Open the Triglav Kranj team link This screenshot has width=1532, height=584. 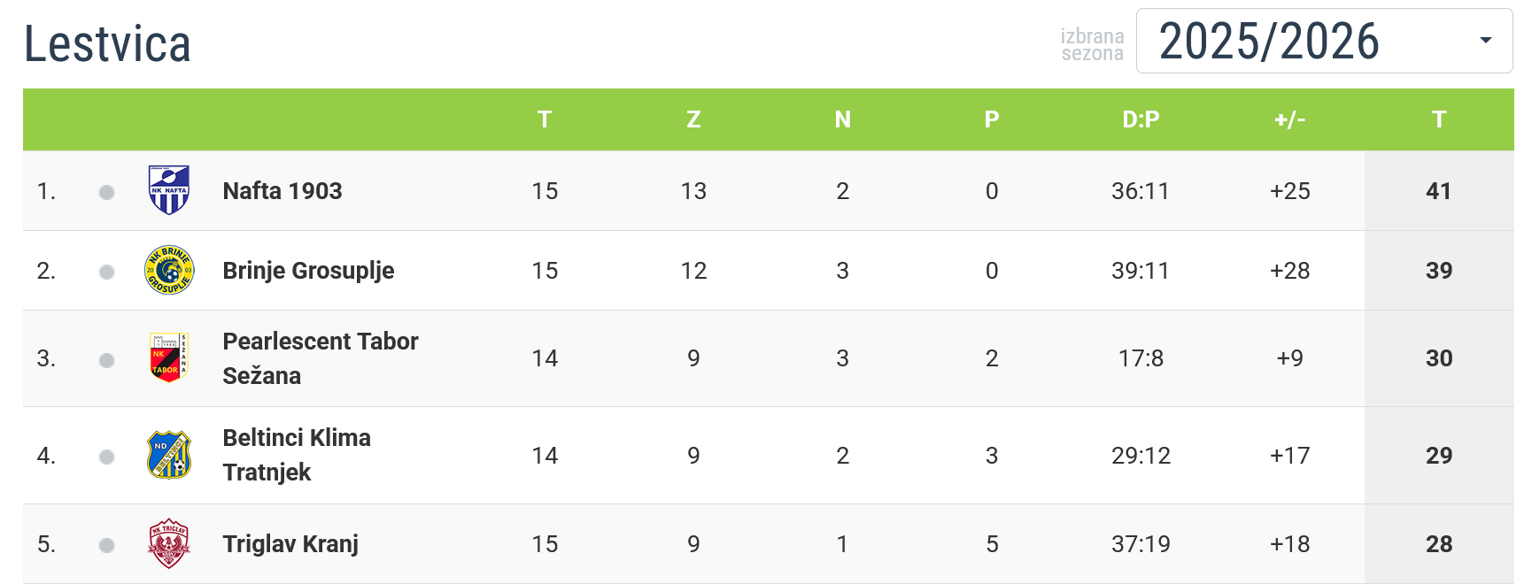[290, 543]
